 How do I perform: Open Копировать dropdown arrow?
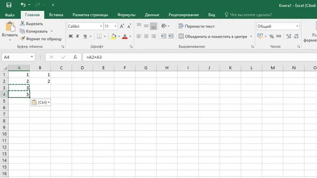point(52,31)
